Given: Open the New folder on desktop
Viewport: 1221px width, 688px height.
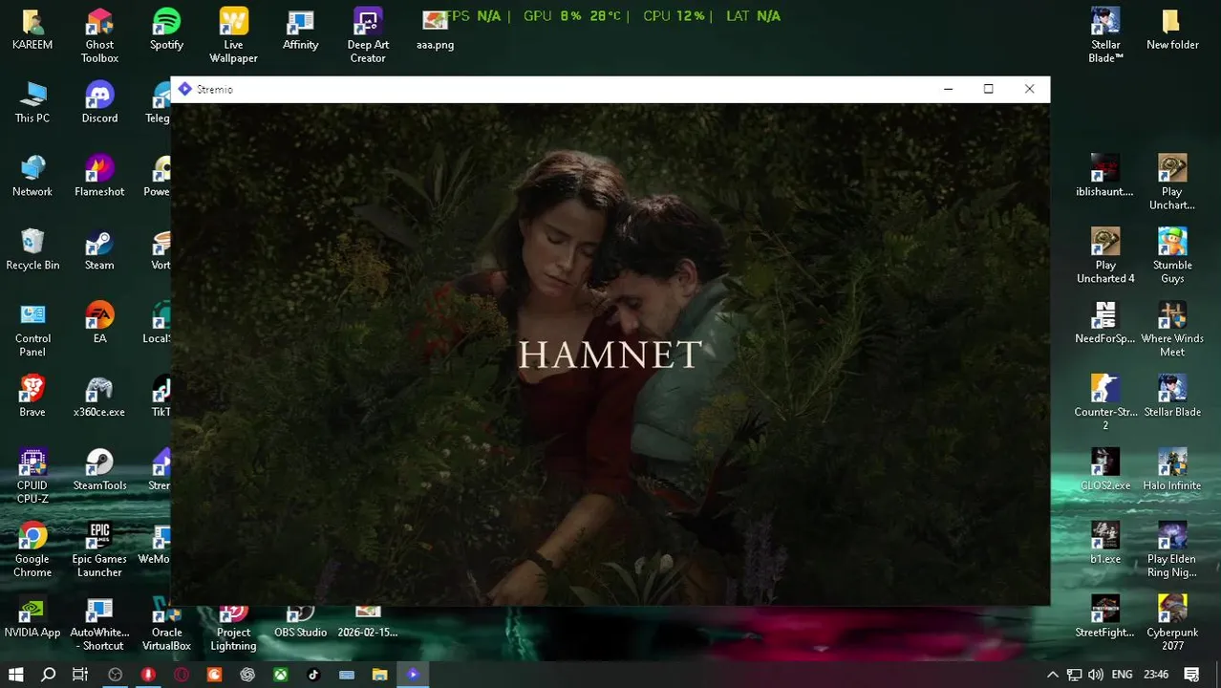Looking at the screenshot, I should [1172, 30].
